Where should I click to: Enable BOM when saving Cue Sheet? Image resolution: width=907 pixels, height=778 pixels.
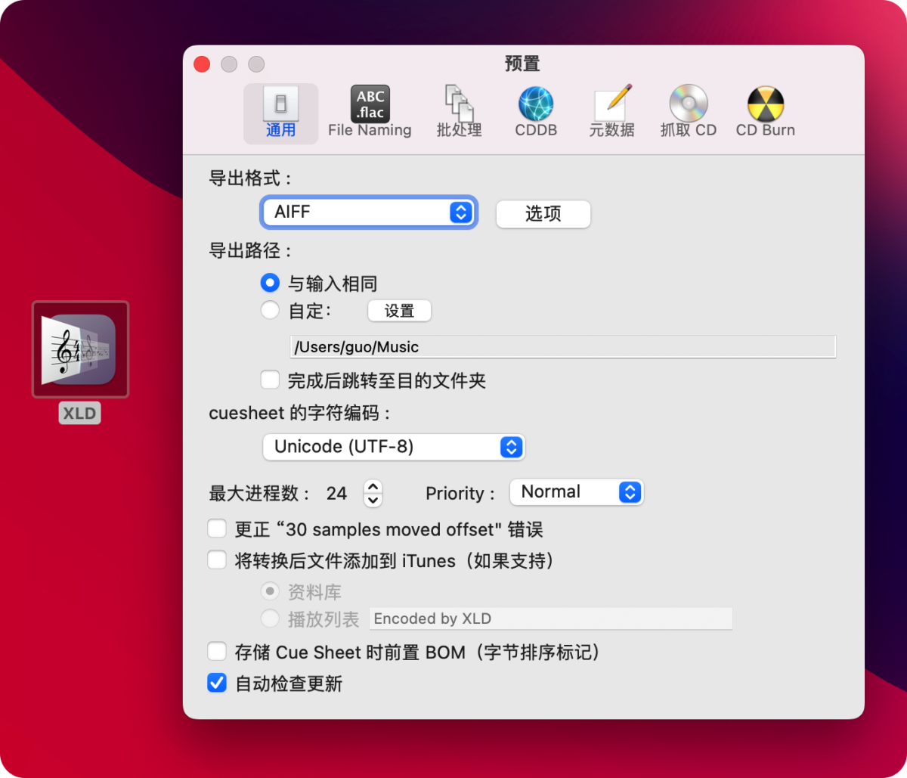[x=217, y=651]
